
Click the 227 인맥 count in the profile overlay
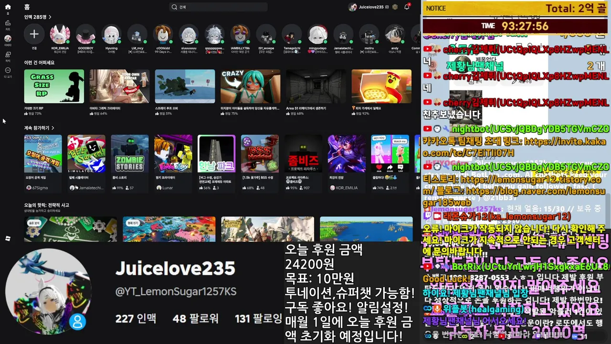136,318
